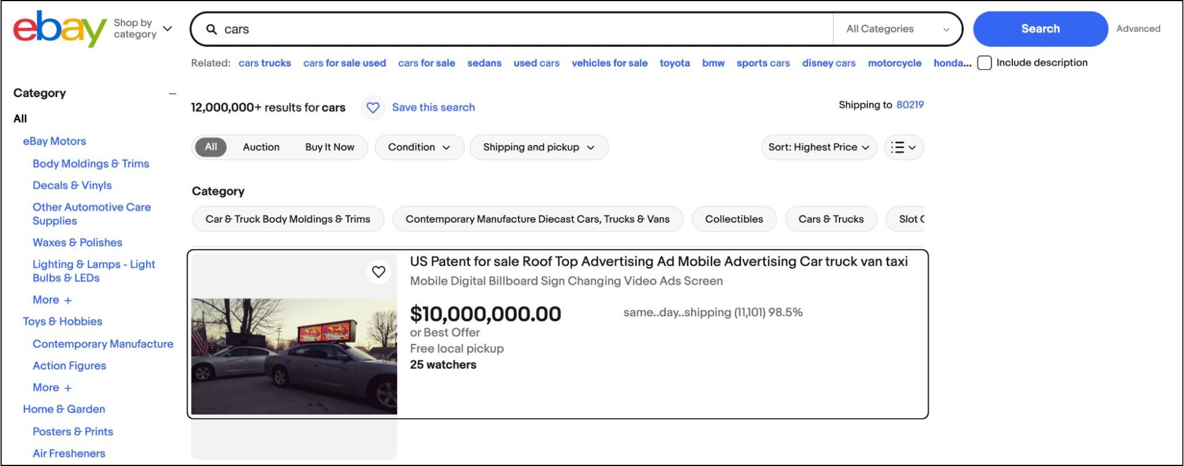Open the car rooftop billboard listing thumbnail

tap(294, 356)
